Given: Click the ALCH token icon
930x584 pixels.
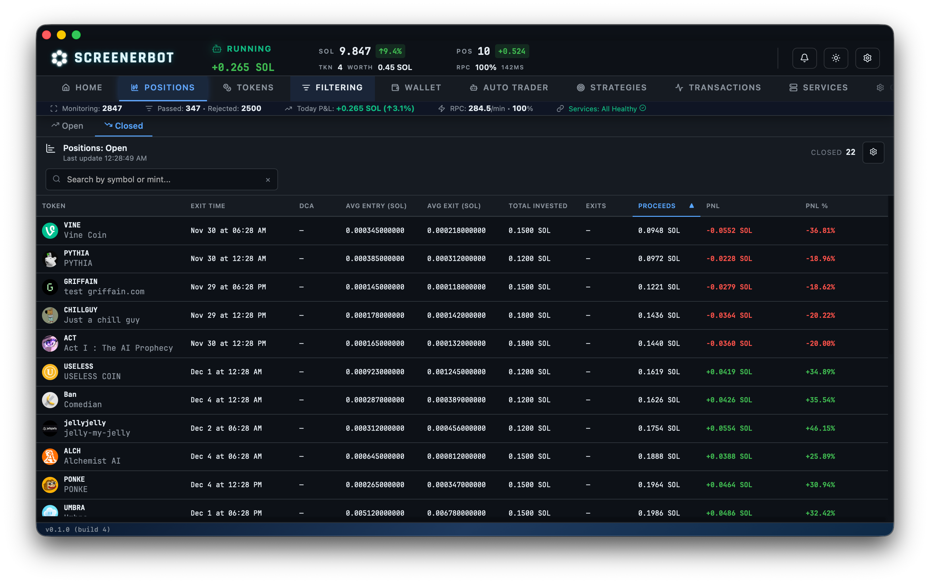Looking at the screenshot, I should 50,456.
